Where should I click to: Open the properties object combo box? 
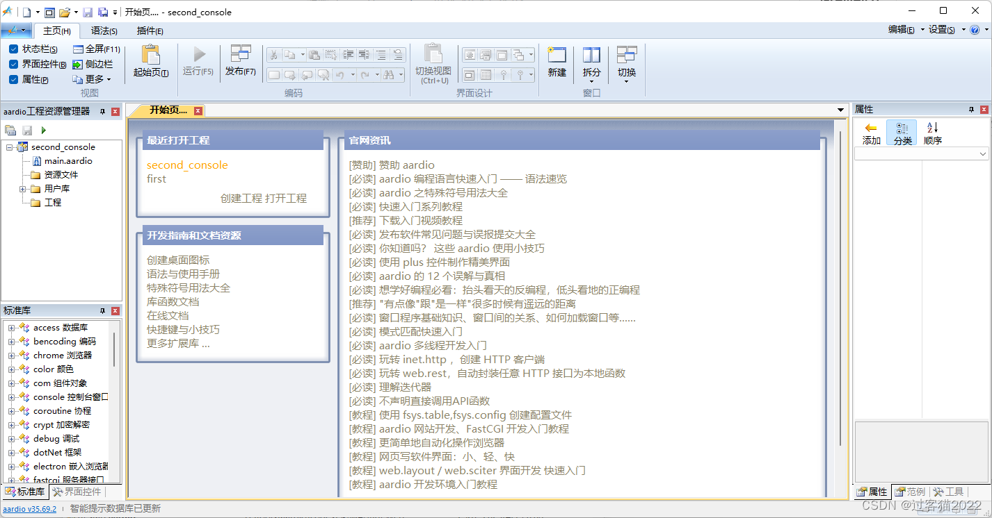click(922, 153)
